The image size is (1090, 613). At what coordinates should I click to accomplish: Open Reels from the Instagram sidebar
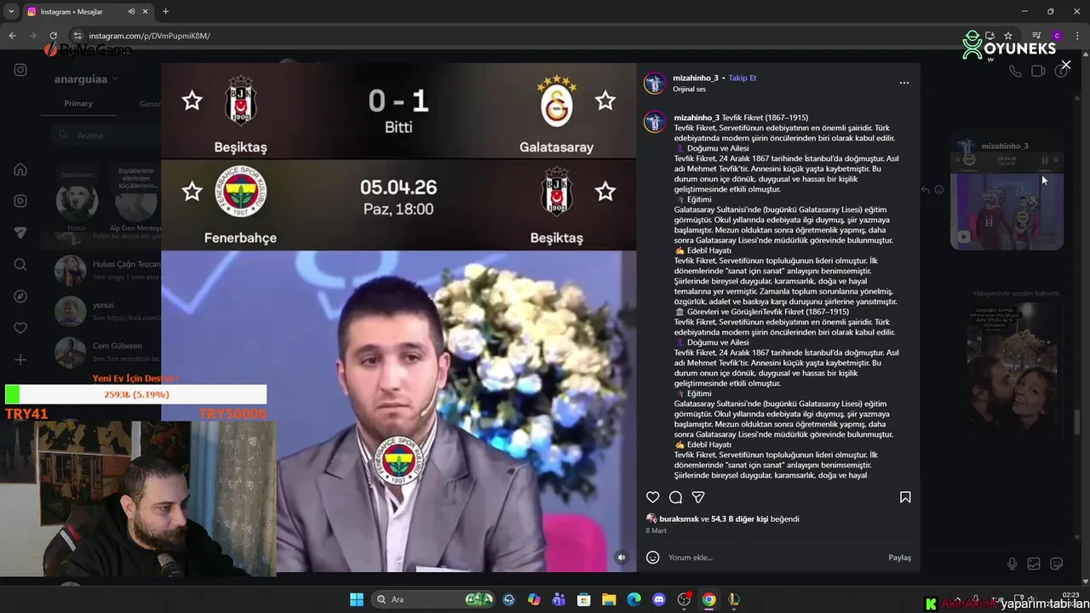point(20,201)
